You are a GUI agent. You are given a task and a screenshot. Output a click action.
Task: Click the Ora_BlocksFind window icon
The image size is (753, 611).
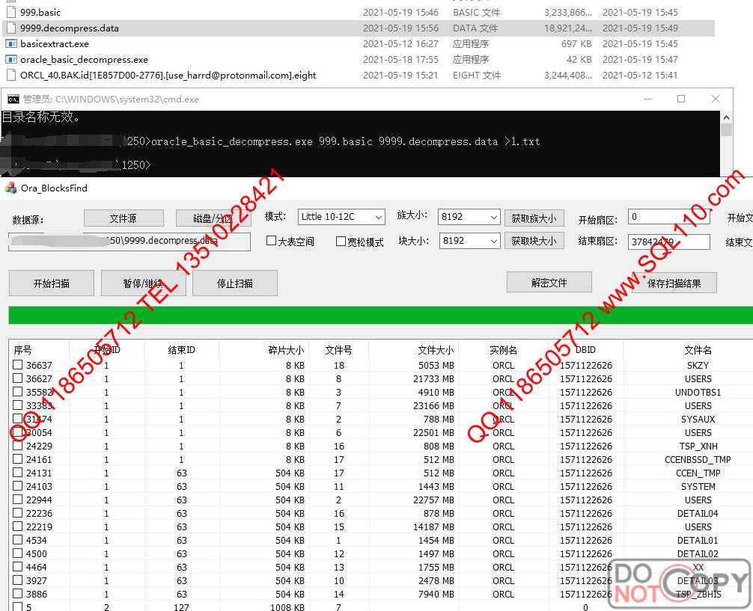pyautogui.click(x=10, y=188)
